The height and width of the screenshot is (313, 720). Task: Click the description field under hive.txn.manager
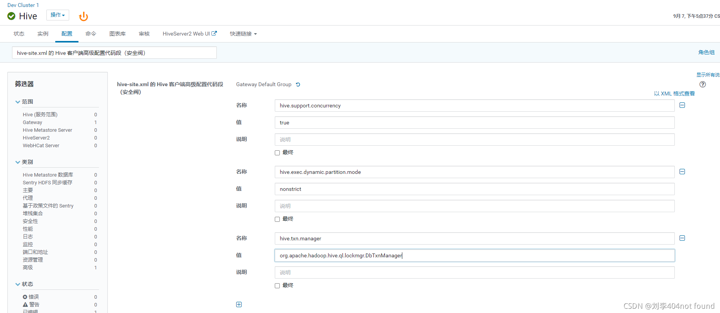(475, 272)
